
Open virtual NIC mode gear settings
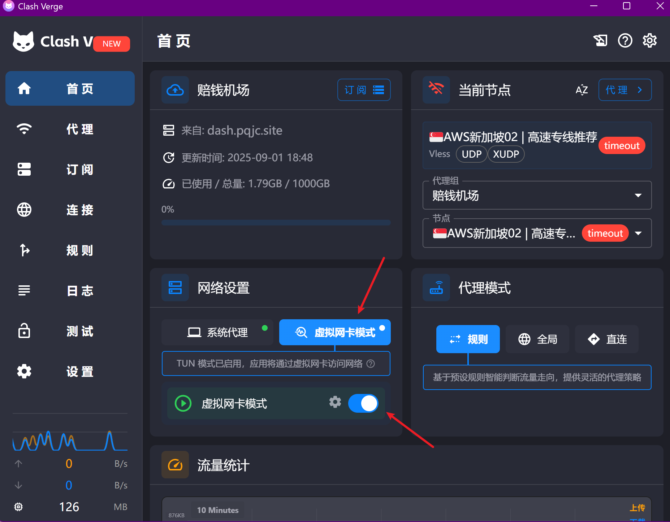335,402
